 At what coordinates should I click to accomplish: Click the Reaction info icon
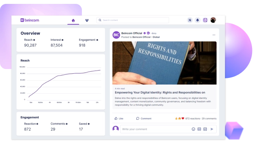(x=37, y=124)
